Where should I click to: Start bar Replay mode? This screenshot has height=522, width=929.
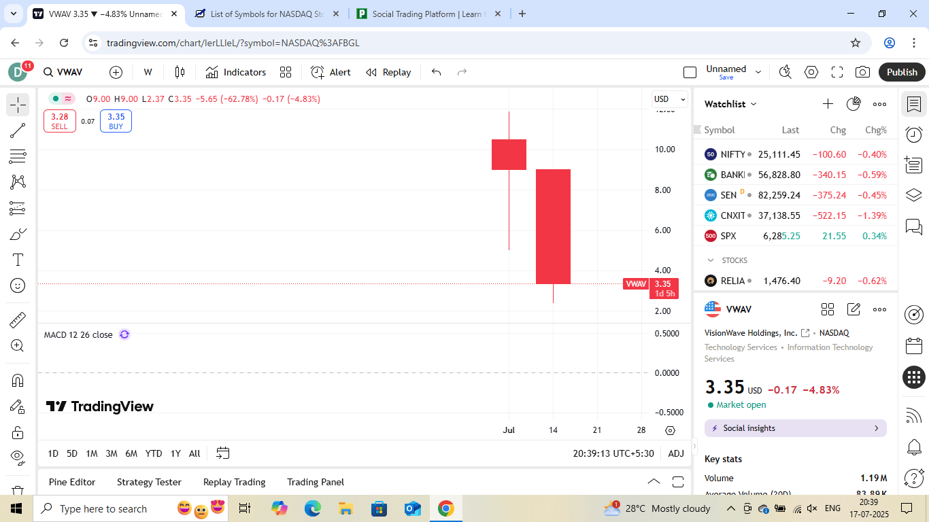click(x=388, y=72)
